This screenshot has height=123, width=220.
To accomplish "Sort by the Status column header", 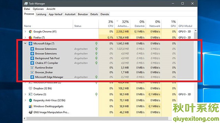I will (x=86, y=24).
